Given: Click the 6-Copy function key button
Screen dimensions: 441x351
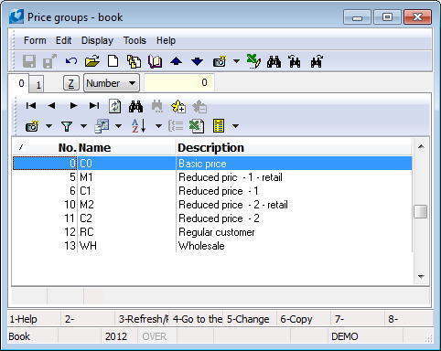Looking at the screenshot, I should 304,319.
